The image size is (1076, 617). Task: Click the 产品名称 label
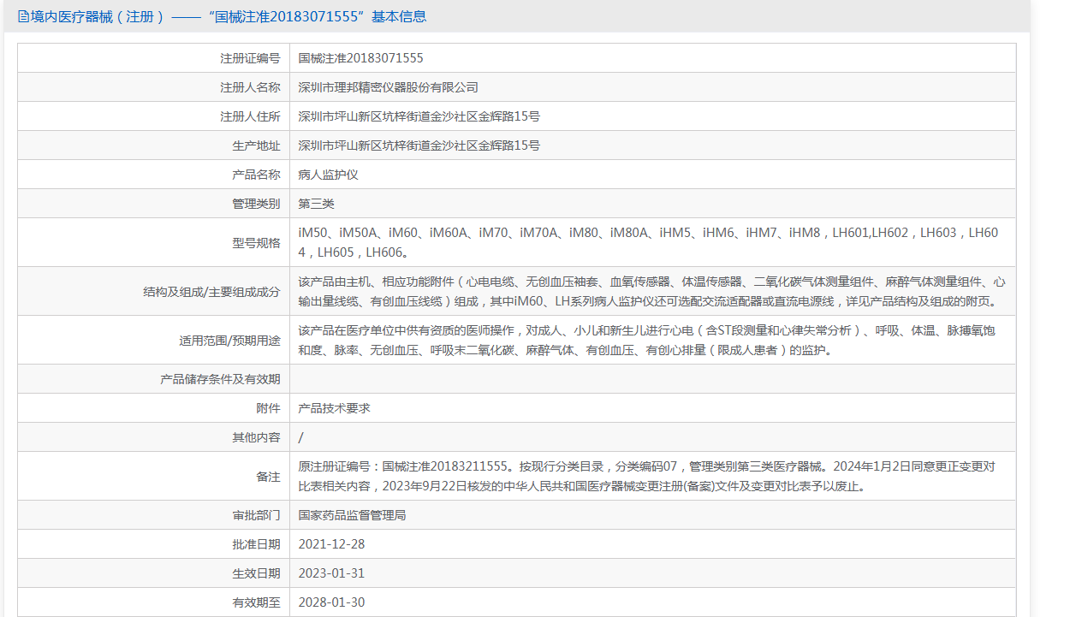click(256, 175)
